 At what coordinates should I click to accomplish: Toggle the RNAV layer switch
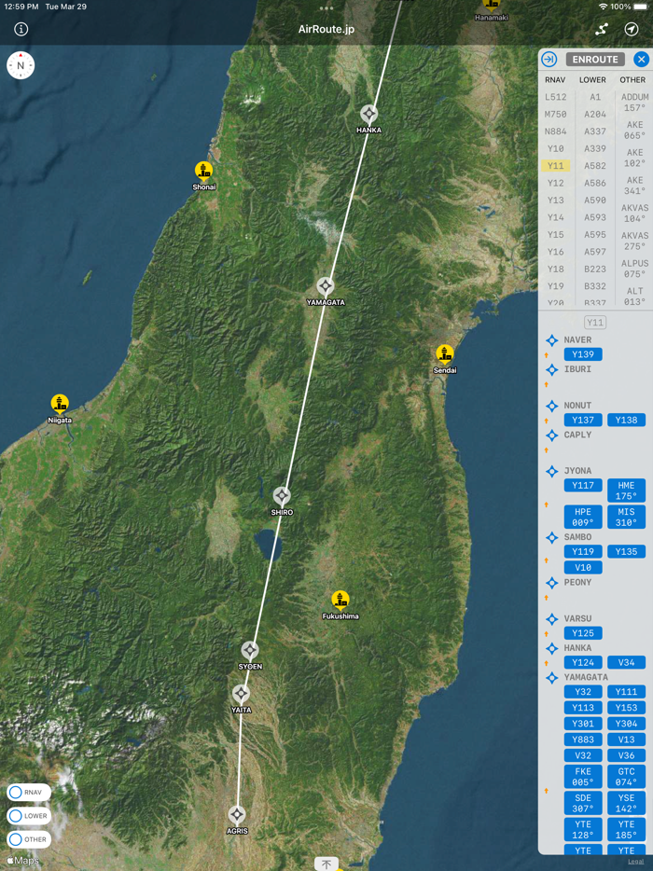tap(29, 792)
